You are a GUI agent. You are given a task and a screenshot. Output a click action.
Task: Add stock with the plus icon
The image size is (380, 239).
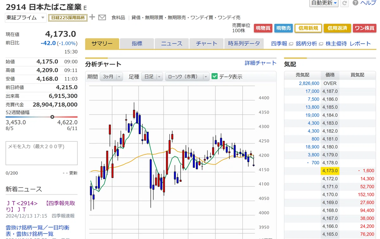pos(92,17)
